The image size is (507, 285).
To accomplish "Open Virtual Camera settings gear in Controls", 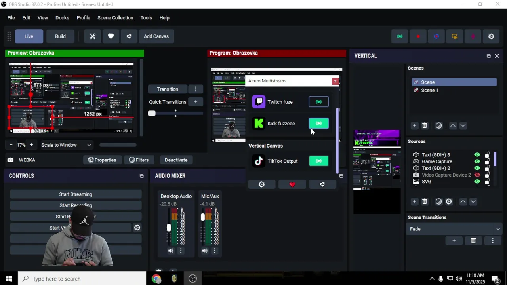I will click(x=137, y=228).
